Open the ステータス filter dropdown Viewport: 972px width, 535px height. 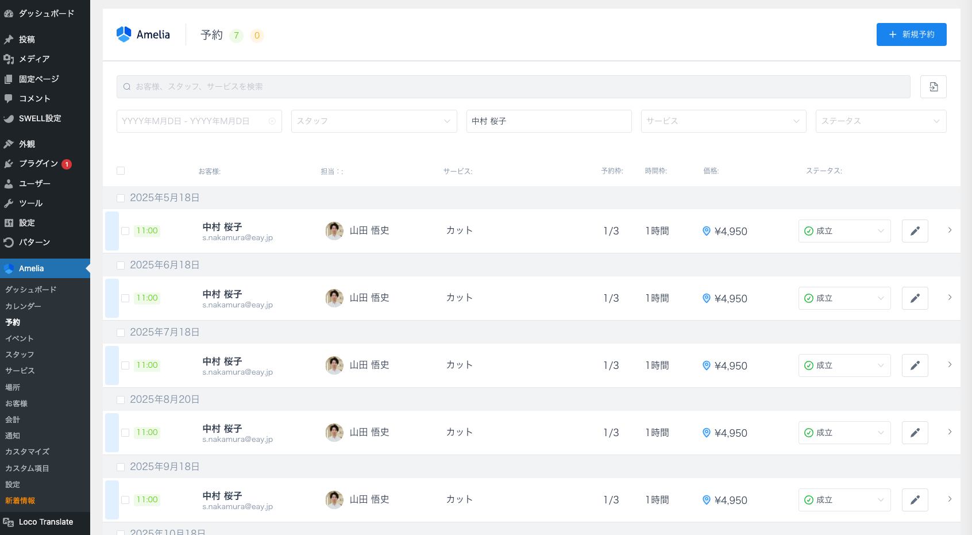[x=880, y=121]
